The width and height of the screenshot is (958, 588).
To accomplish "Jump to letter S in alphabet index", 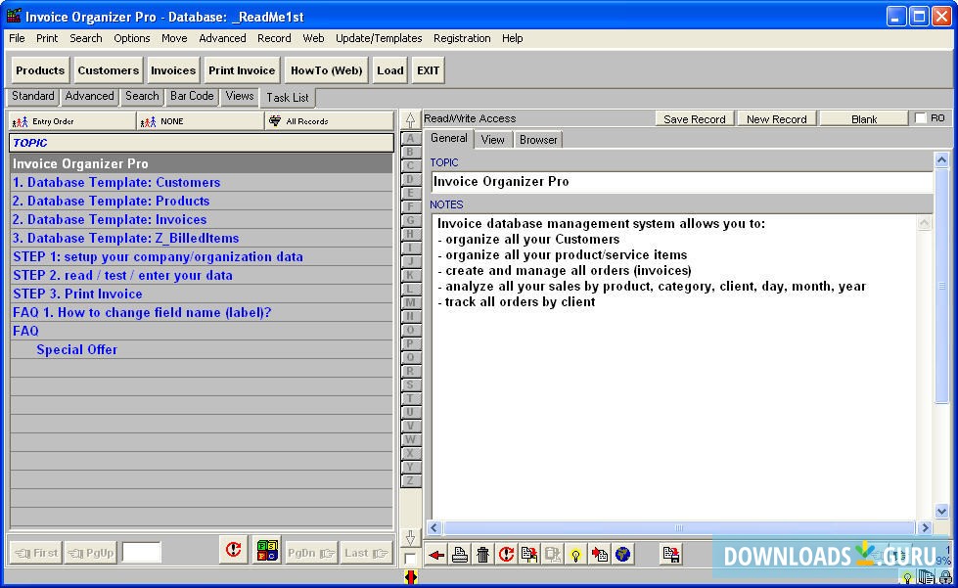I will point(411,384).
